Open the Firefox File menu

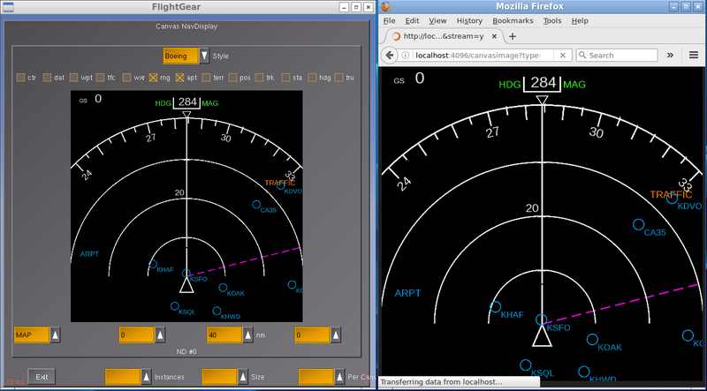click(x=389, y=20)
